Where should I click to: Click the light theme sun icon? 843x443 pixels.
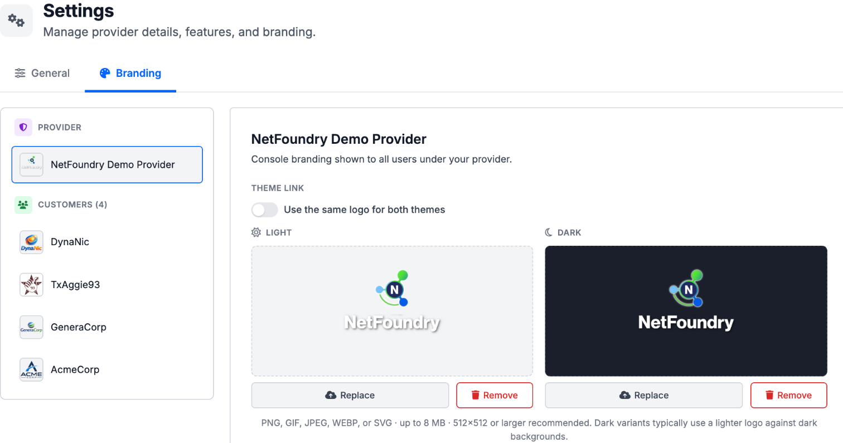[256, 232]
